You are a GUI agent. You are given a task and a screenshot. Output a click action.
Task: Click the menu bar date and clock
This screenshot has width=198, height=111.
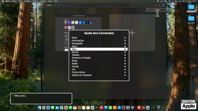[189, 1]
